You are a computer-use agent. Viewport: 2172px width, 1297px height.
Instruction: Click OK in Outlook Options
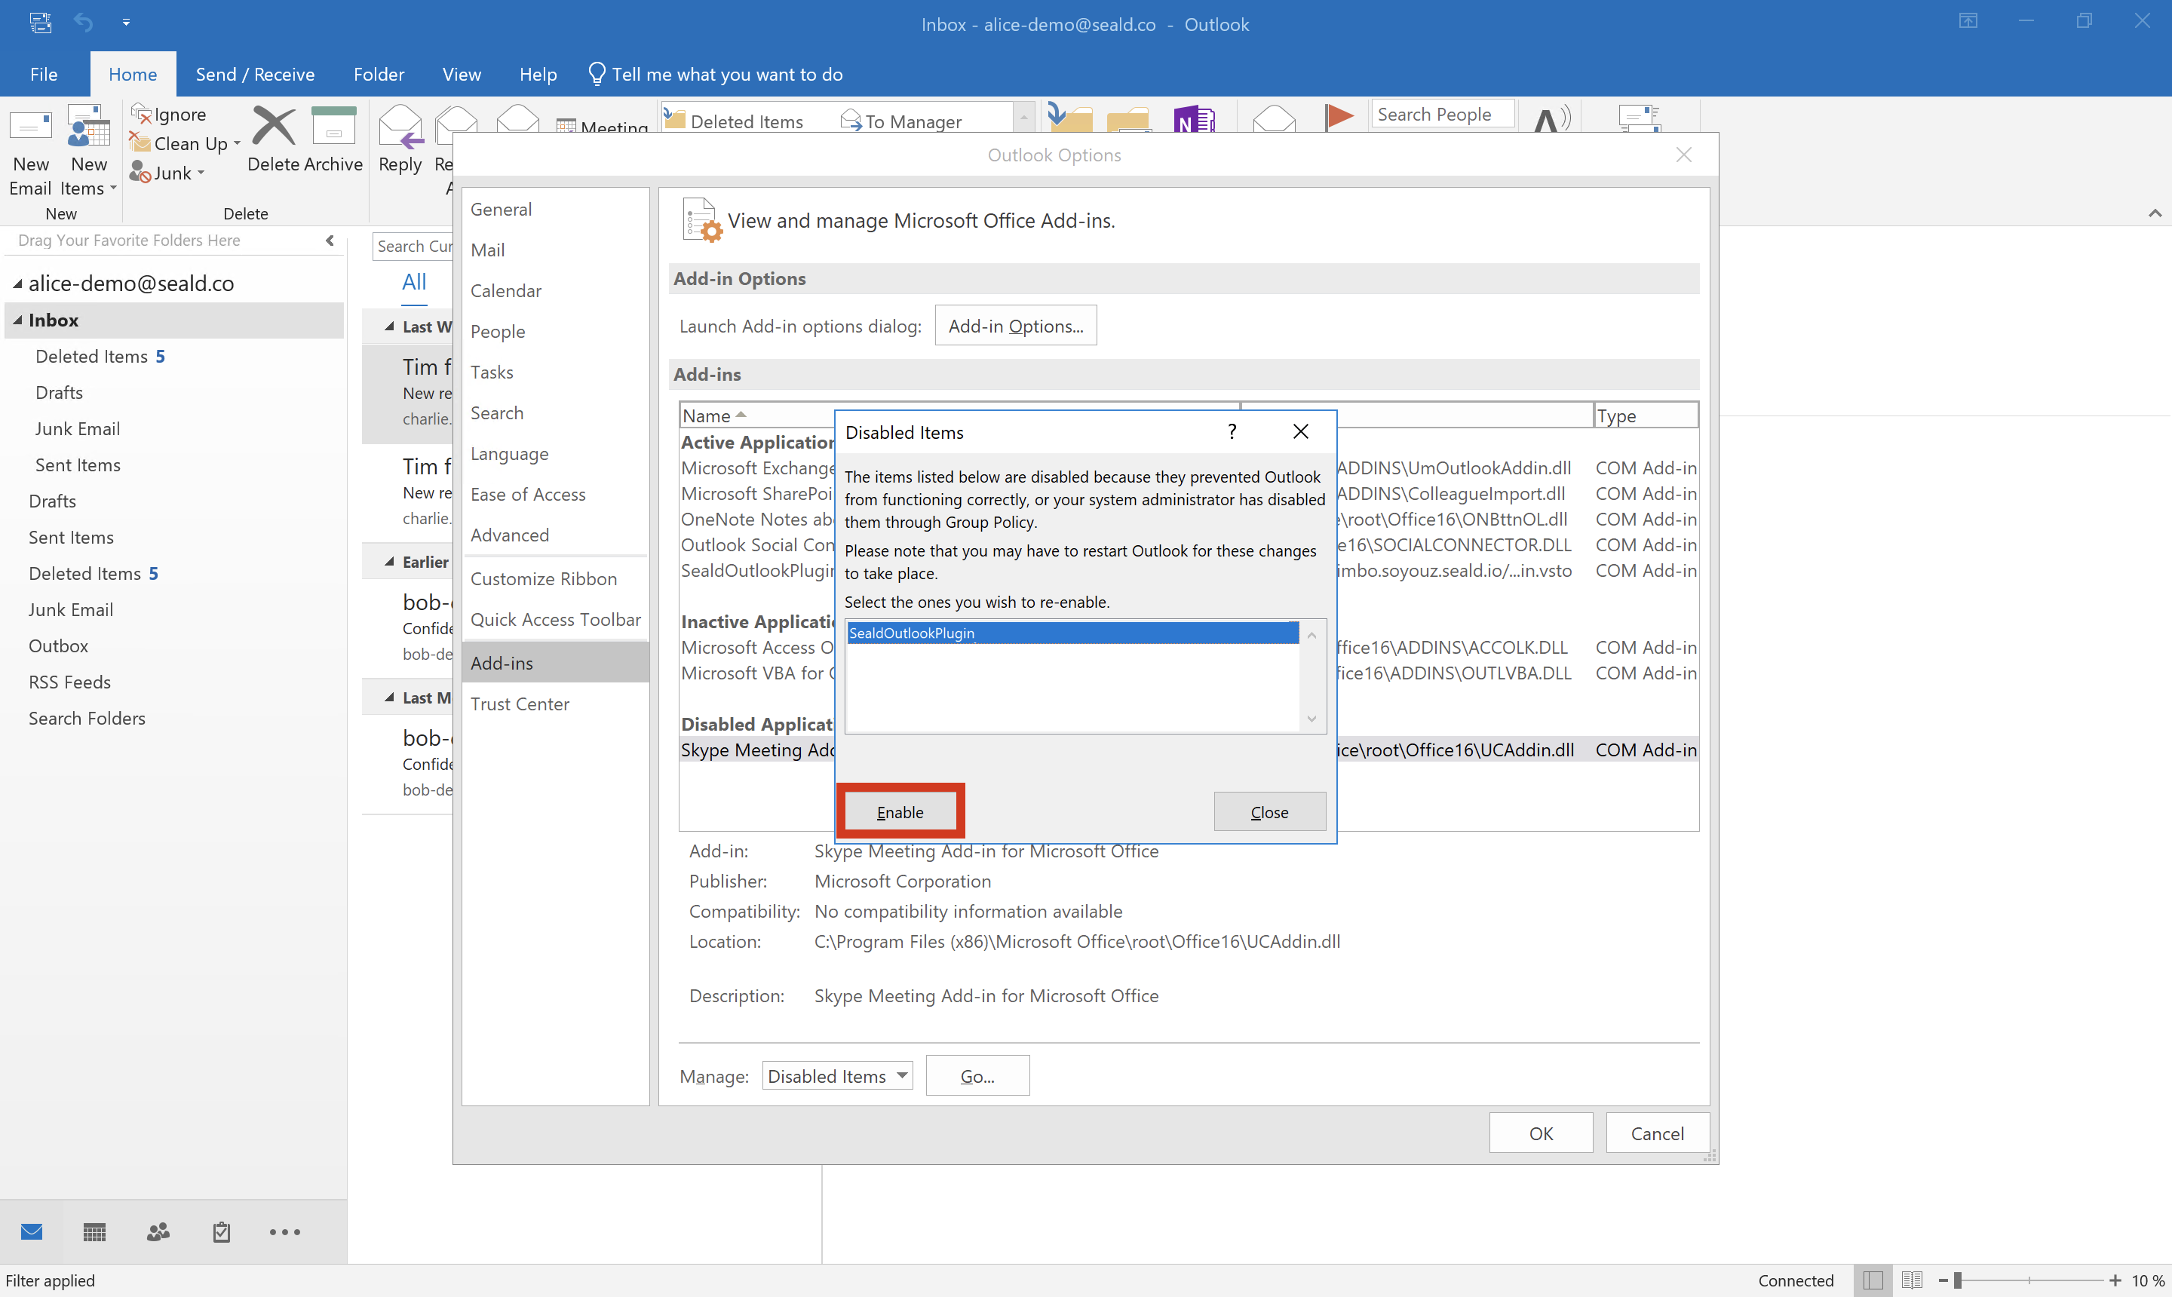click(x=1541, y=1133)
